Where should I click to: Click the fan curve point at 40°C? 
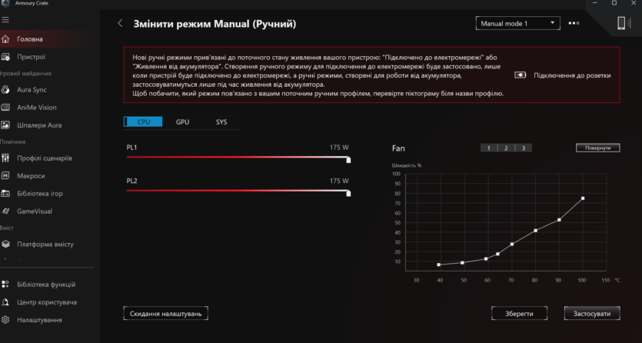439,265
